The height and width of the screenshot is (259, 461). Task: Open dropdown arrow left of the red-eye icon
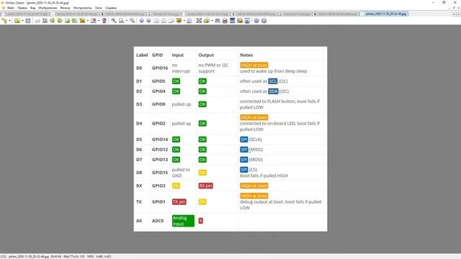[99, 21]
